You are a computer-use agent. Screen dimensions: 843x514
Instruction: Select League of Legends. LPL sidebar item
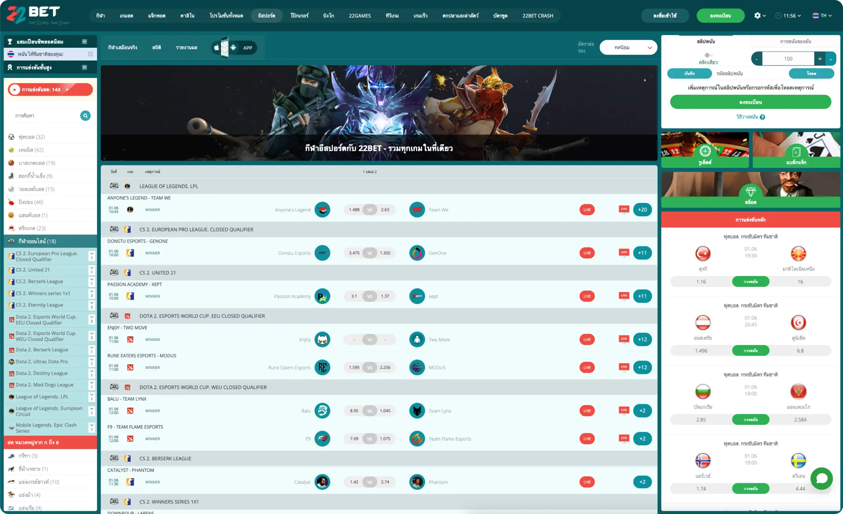(42, 396)
